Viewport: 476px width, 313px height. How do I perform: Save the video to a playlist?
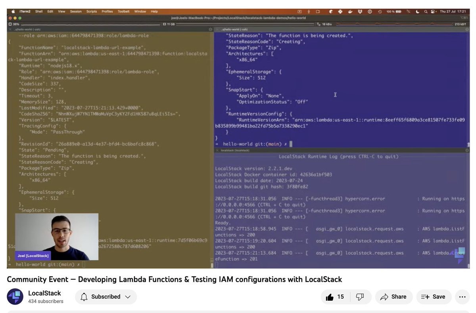tap(433, 297)
